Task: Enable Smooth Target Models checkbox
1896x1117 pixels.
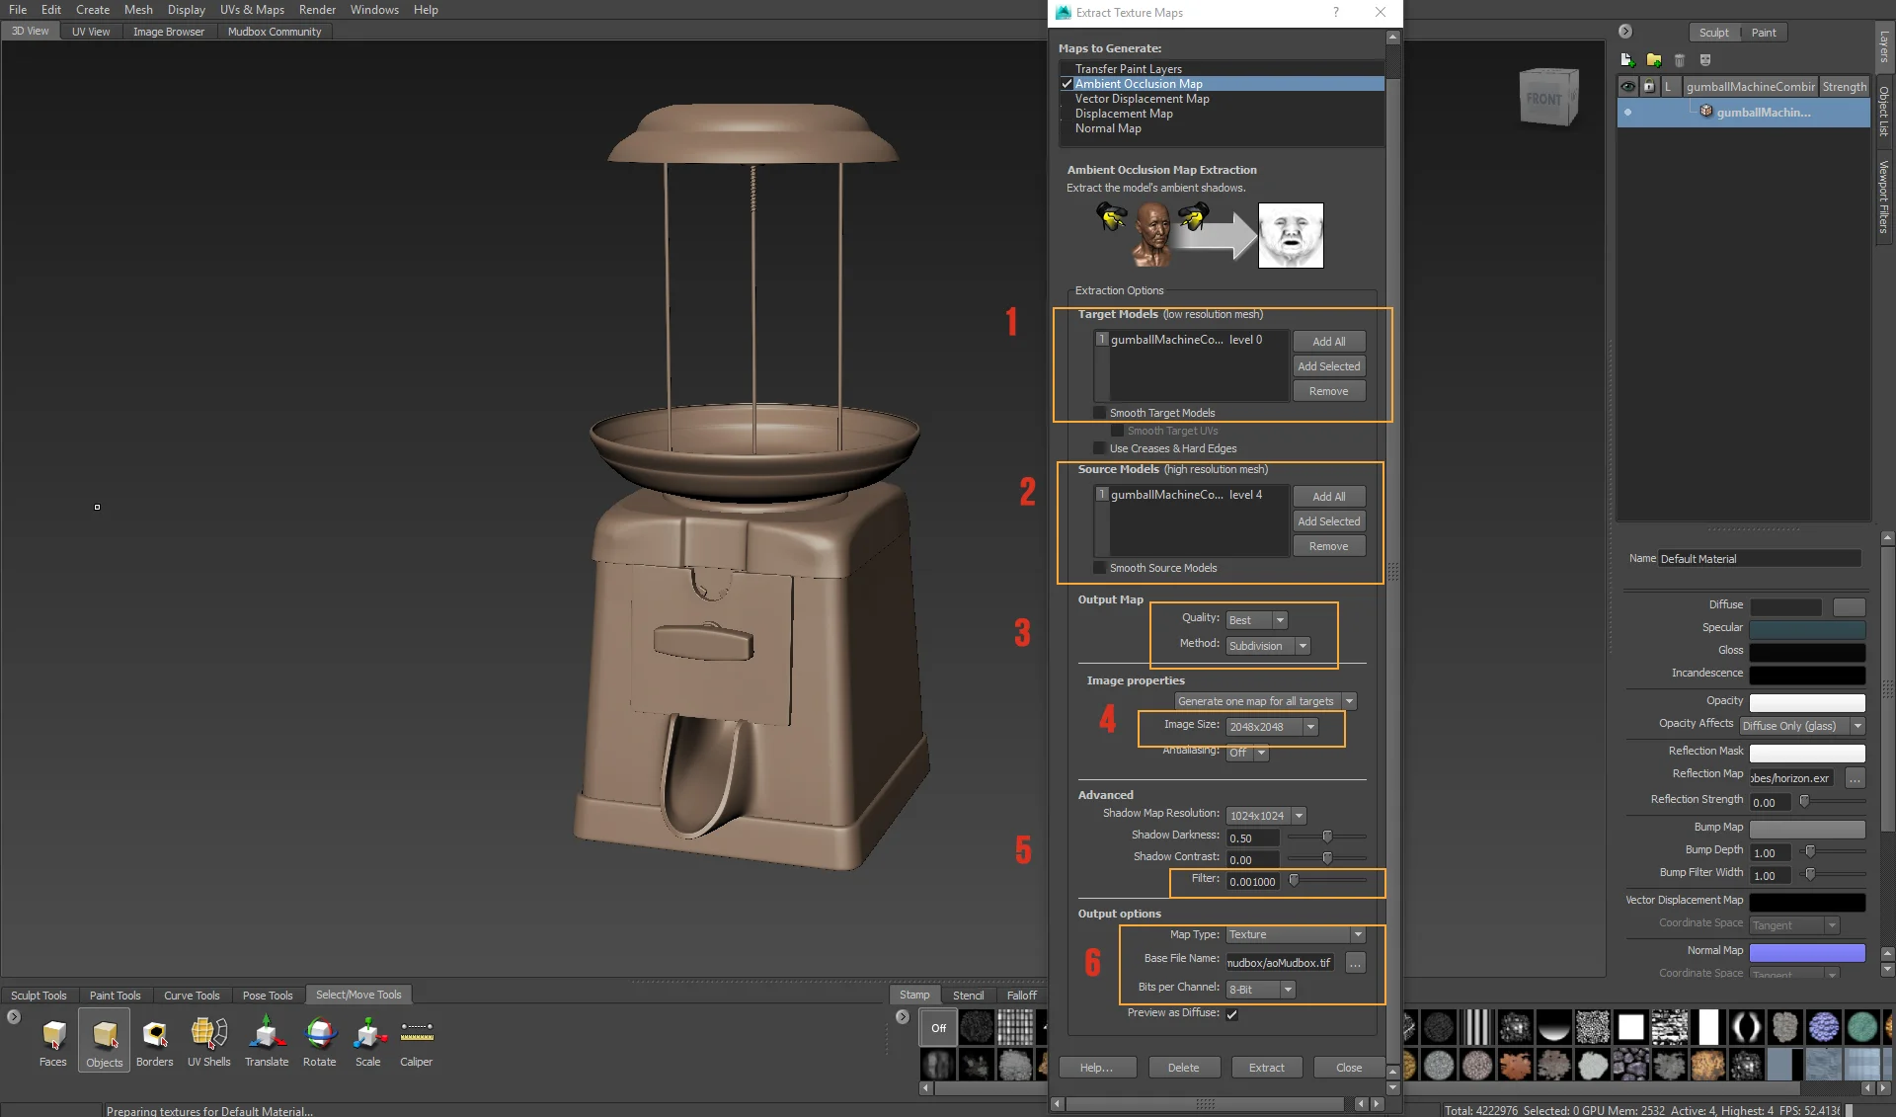Action: [x=1100, y=413]
